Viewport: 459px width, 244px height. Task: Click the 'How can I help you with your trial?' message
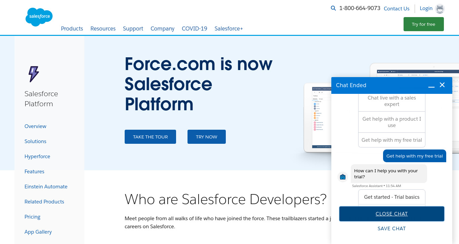coord(389,174)
